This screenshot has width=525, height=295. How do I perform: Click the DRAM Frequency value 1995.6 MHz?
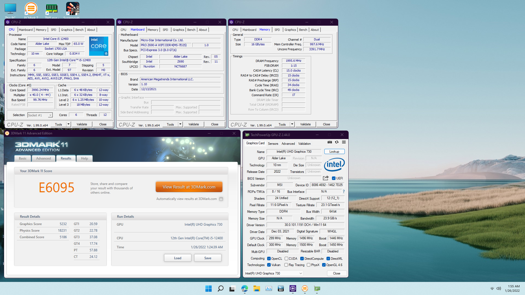click(x=293, y=61)
